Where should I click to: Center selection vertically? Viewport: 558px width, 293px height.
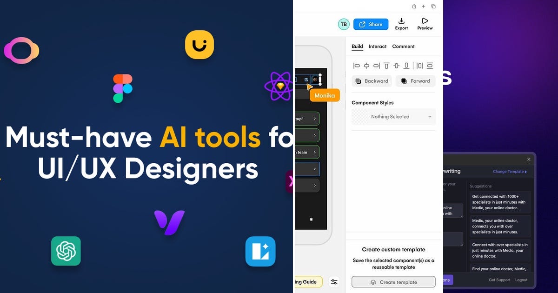pyautogui.click(x=396, y=66)
